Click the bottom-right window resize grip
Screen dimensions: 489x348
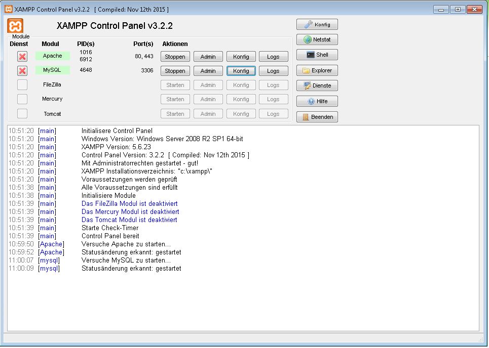[x=480, y=339]
